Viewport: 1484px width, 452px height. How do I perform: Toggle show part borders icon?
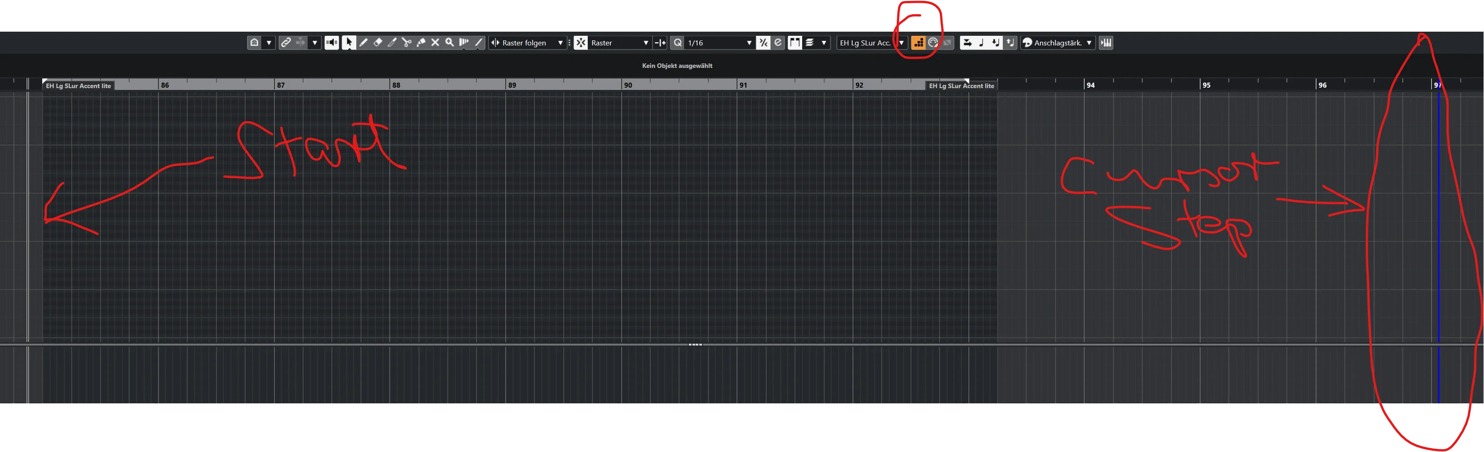pyautogui.click(x=795, y=43)
